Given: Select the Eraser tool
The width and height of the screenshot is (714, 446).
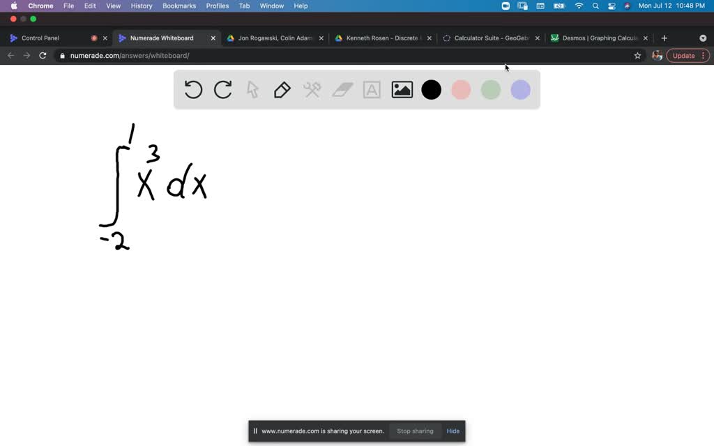Looking at the screenshot, I should [x=342, y=89].
